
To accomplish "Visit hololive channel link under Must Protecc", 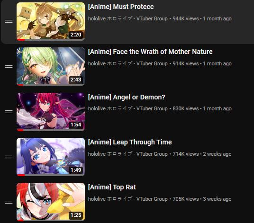I will 128,18.
